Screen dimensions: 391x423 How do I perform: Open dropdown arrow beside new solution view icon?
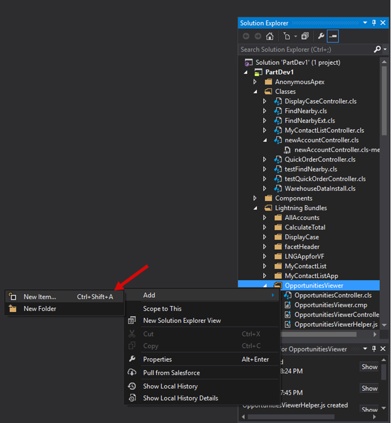pos(295,36)
